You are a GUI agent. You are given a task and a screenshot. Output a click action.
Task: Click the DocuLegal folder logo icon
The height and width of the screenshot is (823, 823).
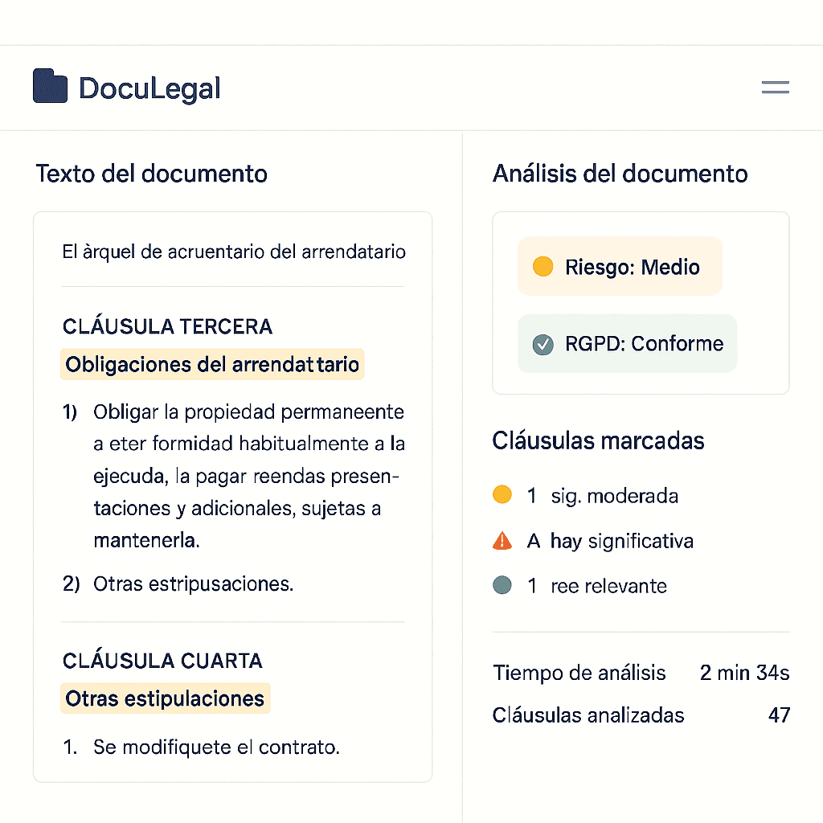49,86
